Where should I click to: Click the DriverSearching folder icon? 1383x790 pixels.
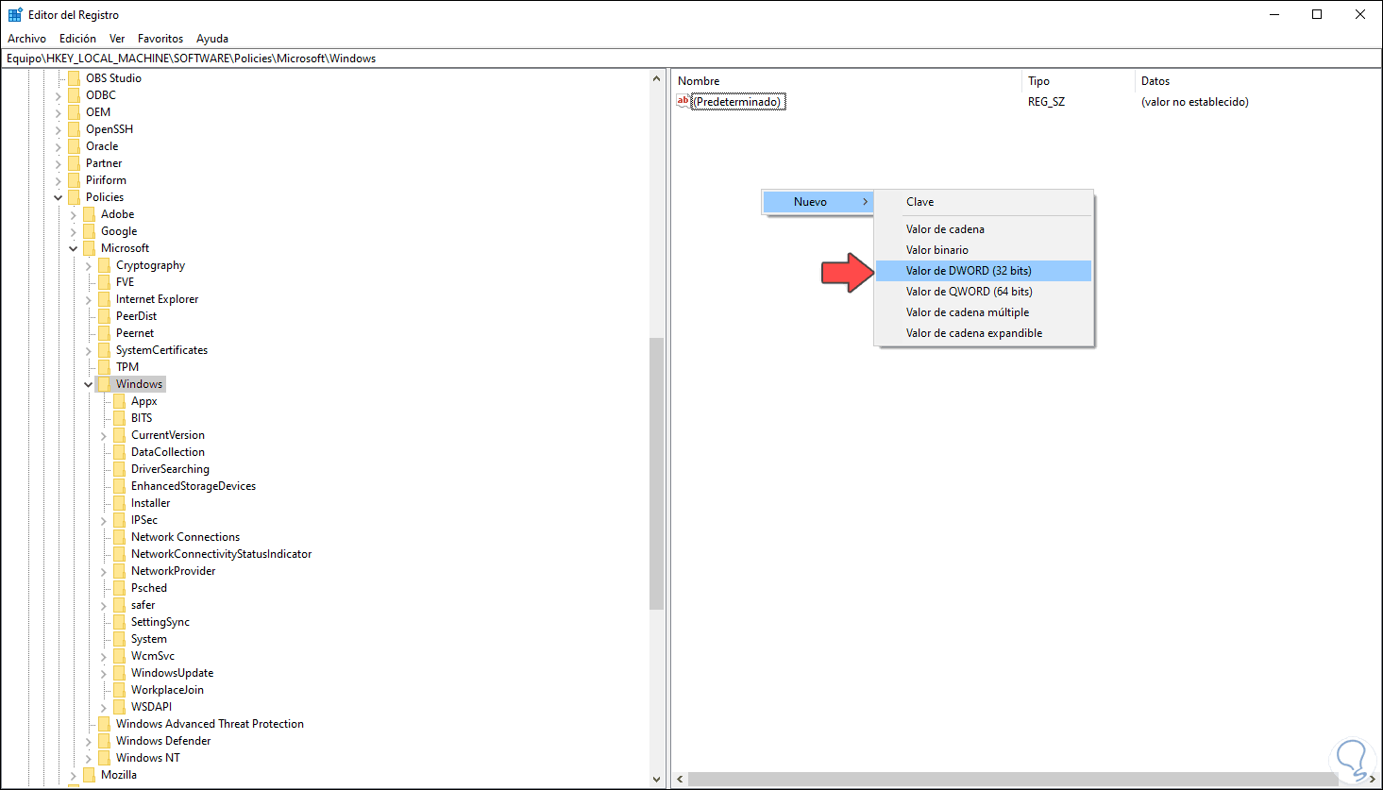[x=120, y=469]
